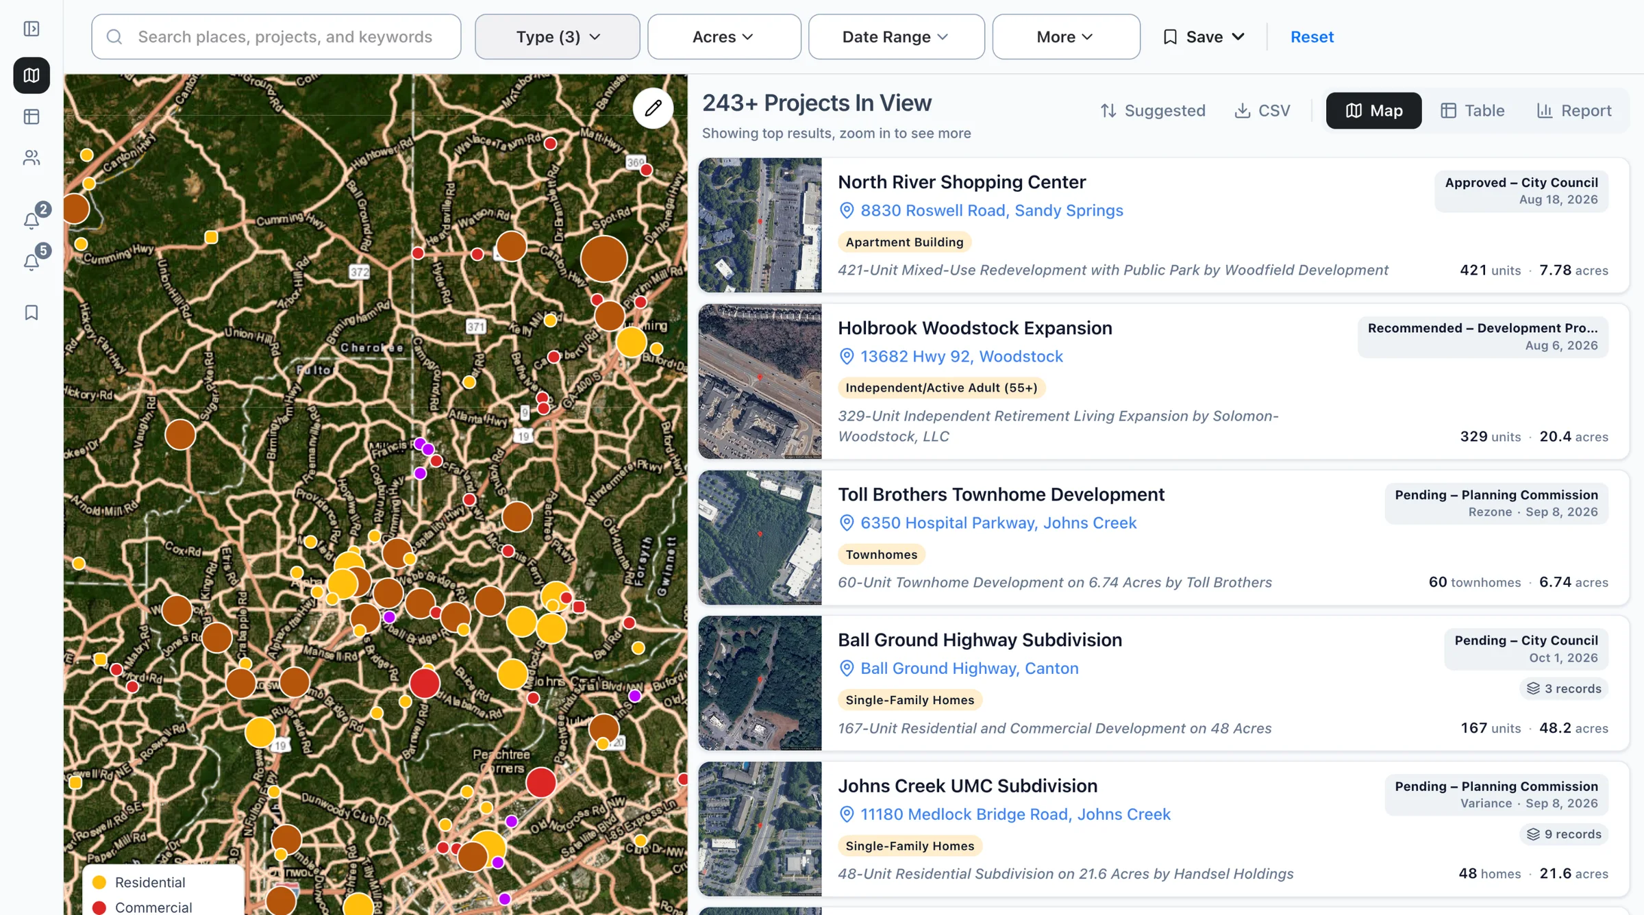
Task: Open Johns Creek UMC Subdivision thumbnail
Action: click(x=760, y=829)
